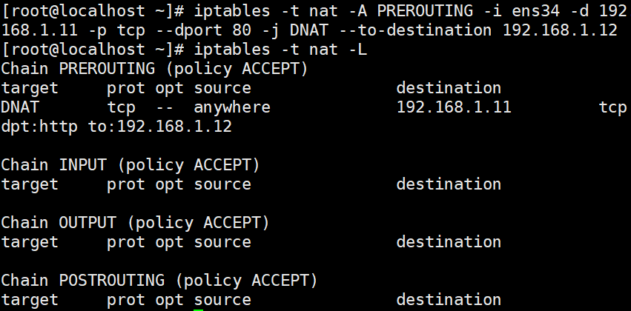
Task: Click the green terminal cursor at bottom
Action: 199,310
